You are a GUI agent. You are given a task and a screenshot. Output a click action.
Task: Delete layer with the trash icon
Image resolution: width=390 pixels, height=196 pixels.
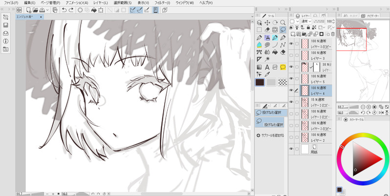point(333,34)
